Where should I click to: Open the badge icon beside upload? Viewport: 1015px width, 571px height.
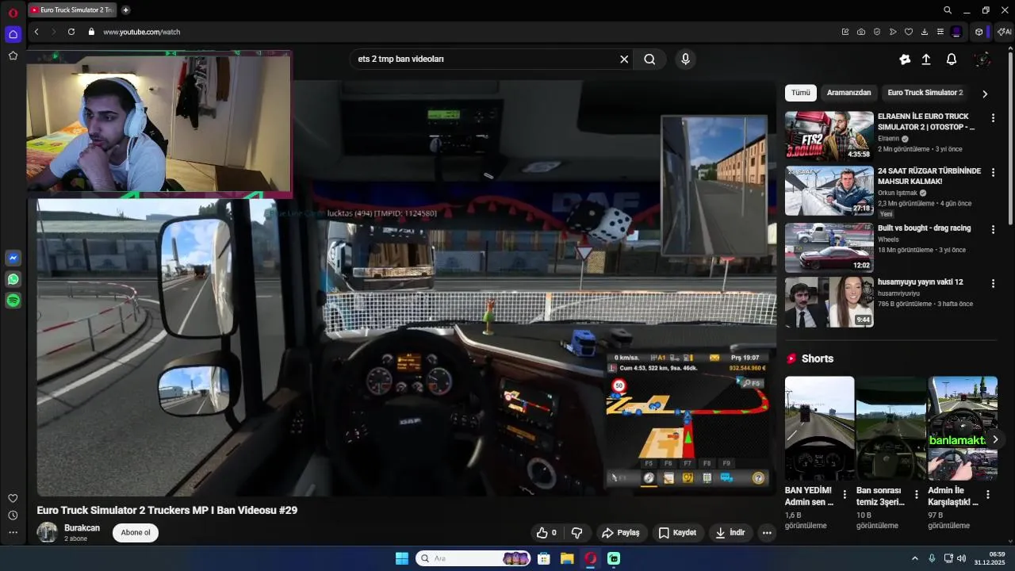[x=905, y=59]
